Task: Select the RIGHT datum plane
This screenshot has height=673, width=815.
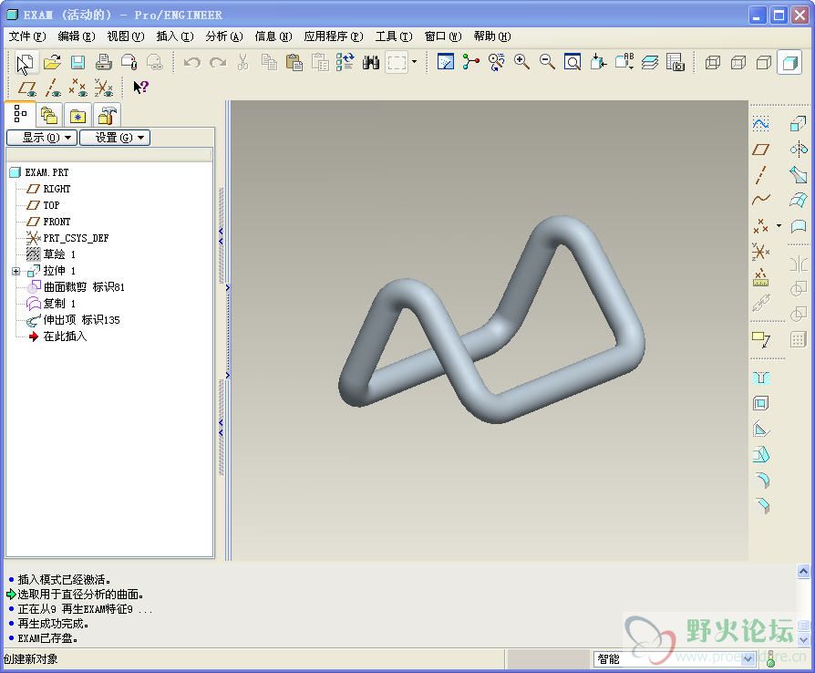Action: click(57, 189)
